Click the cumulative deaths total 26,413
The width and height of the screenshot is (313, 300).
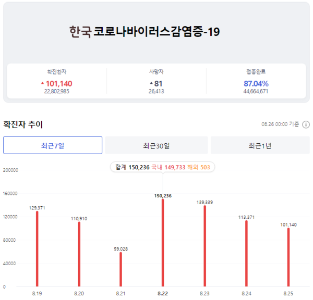156,91
